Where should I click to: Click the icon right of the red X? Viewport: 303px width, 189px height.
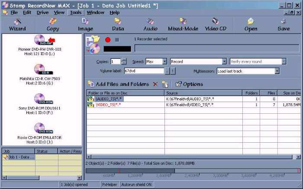[165, 84]
